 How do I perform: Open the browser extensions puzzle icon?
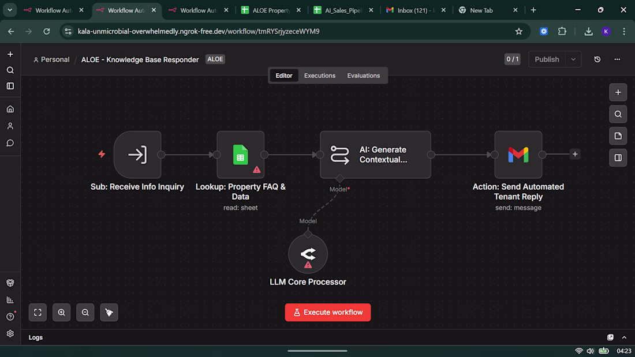click(562, 31)
